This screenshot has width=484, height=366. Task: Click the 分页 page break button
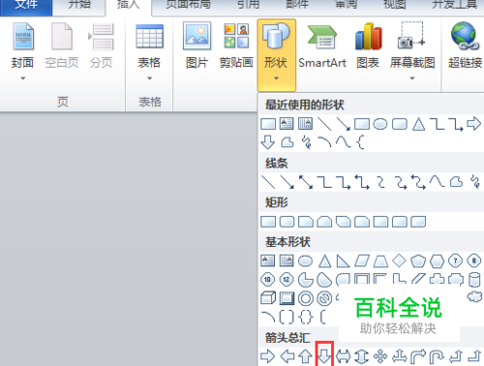[101, 46]
